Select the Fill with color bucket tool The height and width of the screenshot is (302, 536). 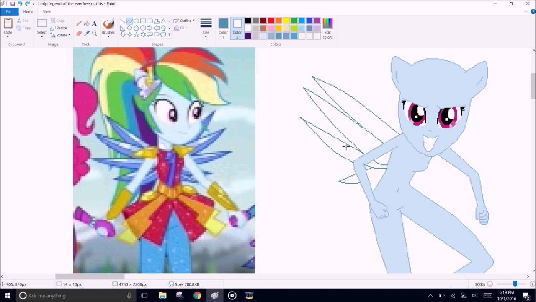click(86, 23)
